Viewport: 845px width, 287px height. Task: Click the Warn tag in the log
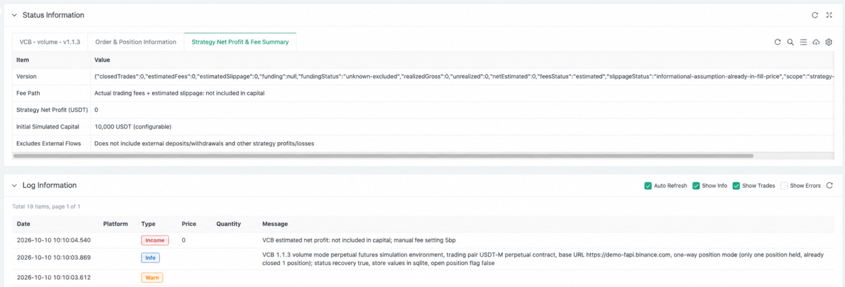(x=152, y=277)
